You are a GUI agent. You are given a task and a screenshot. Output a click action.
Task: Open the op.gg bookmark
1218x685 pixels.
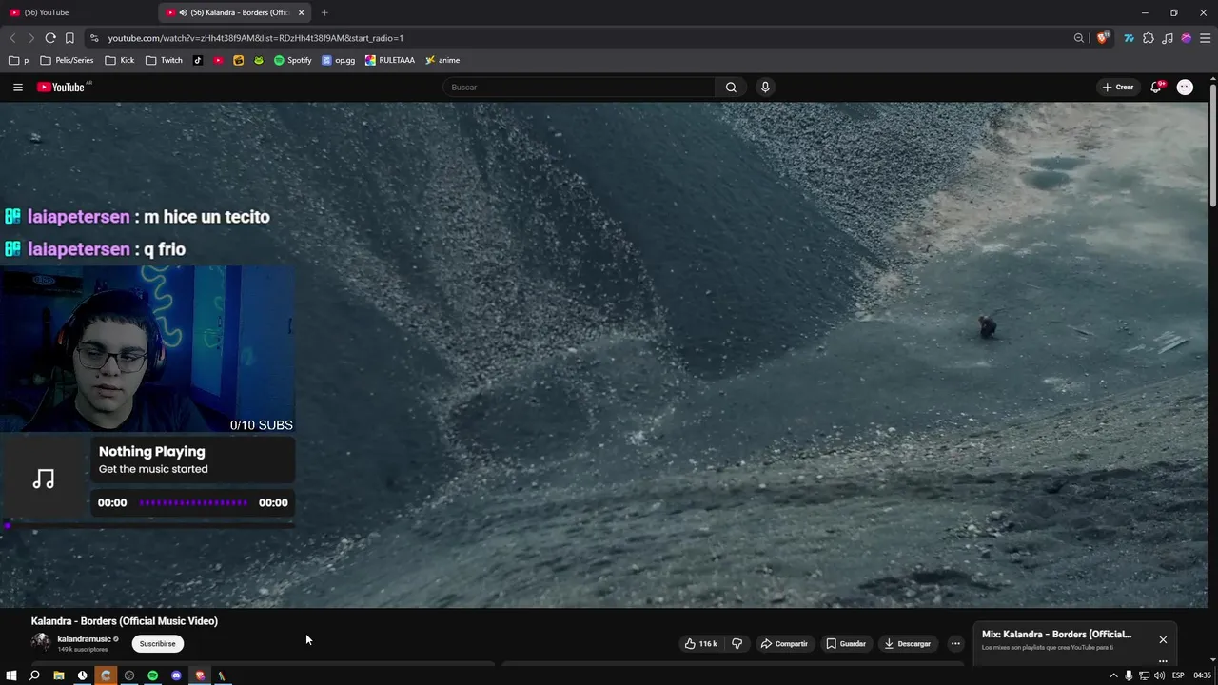pyautogui.click(x=338, y=60)
